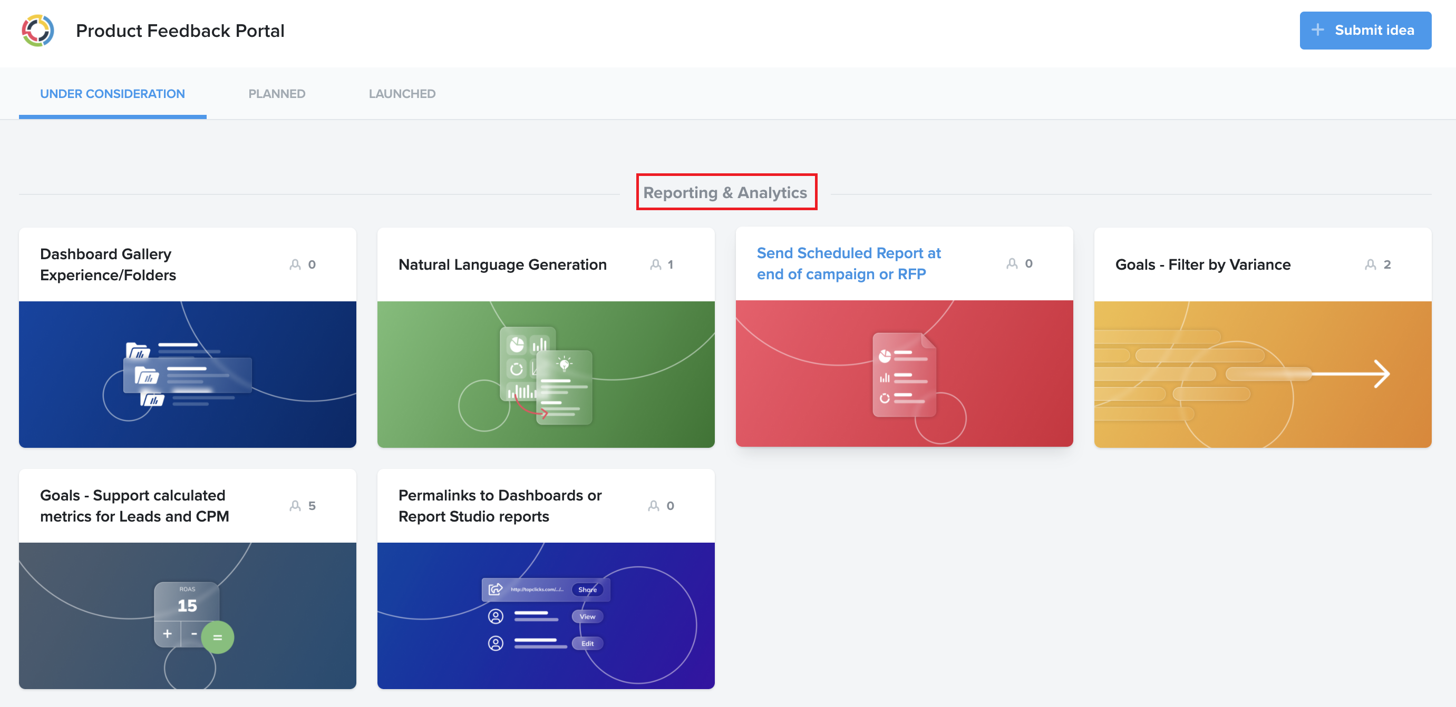Click the plus icon in Submit idea button

[x=1317, y=30]
